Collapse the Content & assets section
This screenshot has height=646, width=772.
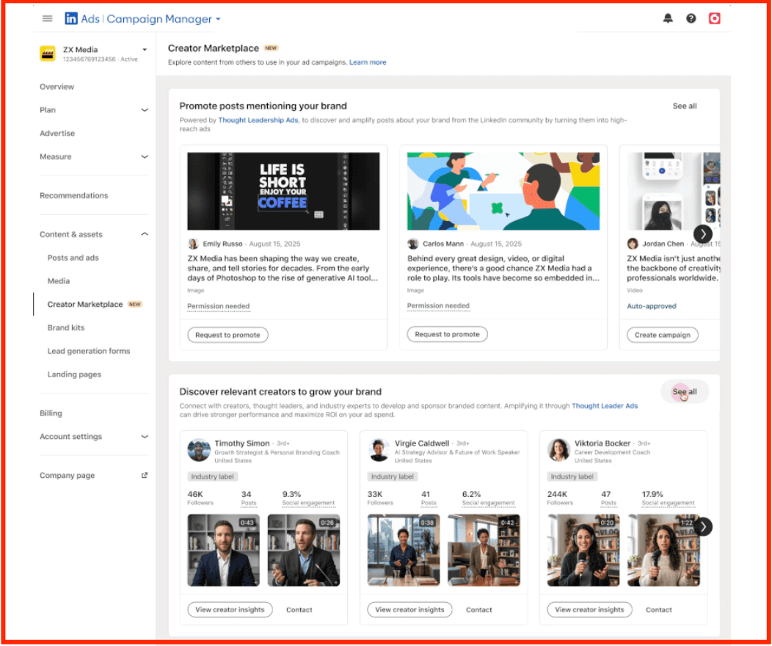coord(145,234)
